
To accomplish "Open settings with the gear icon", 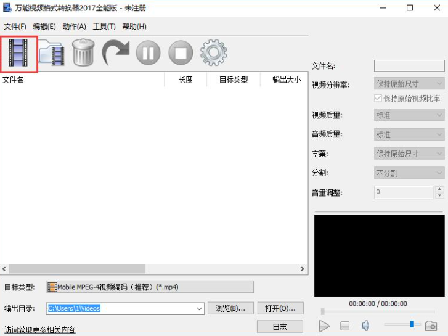I will tap(214, 52).
